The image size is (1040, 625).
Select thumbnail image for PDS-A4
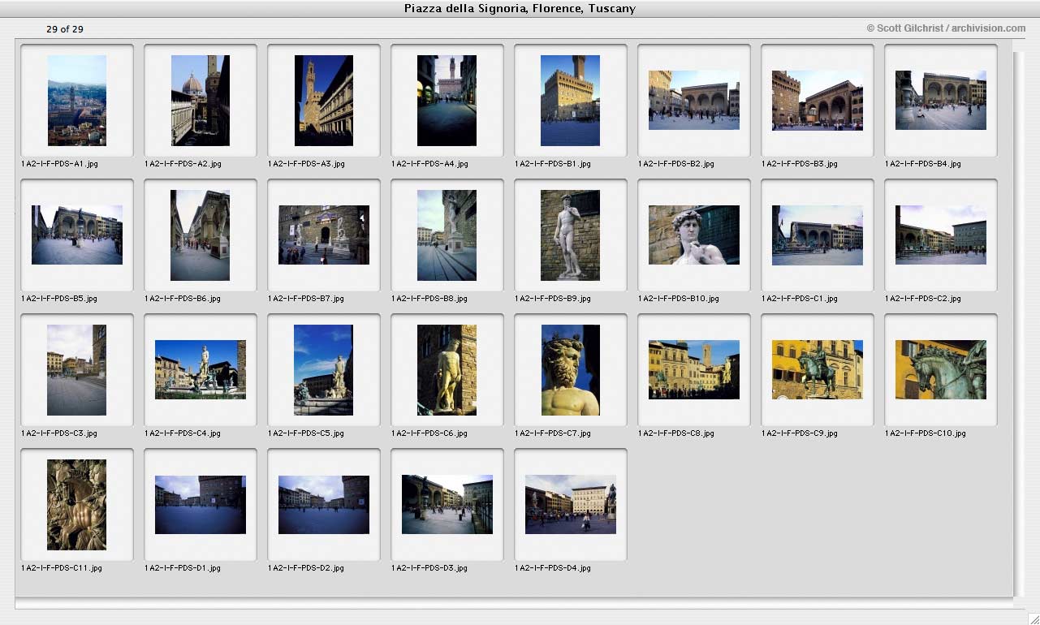pos(447,101)
